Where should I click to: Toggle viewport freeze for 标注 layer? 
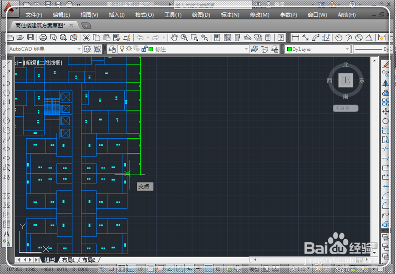pos(137,49)
